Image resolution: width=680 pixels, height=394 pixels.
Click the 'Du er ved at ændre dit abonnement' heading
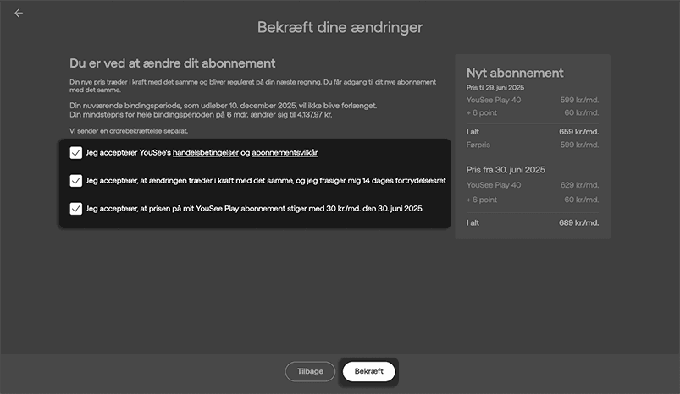click(x=173, y=63)
